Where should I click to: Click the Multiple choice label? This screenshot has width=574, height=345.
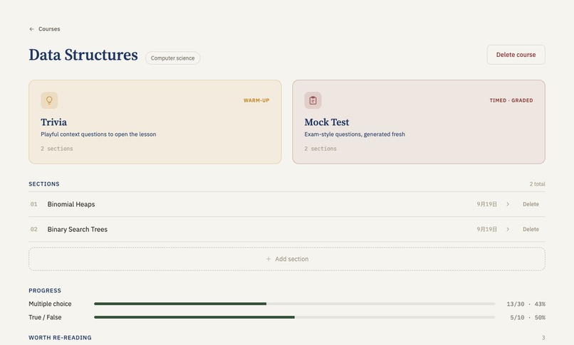[50, 304]
